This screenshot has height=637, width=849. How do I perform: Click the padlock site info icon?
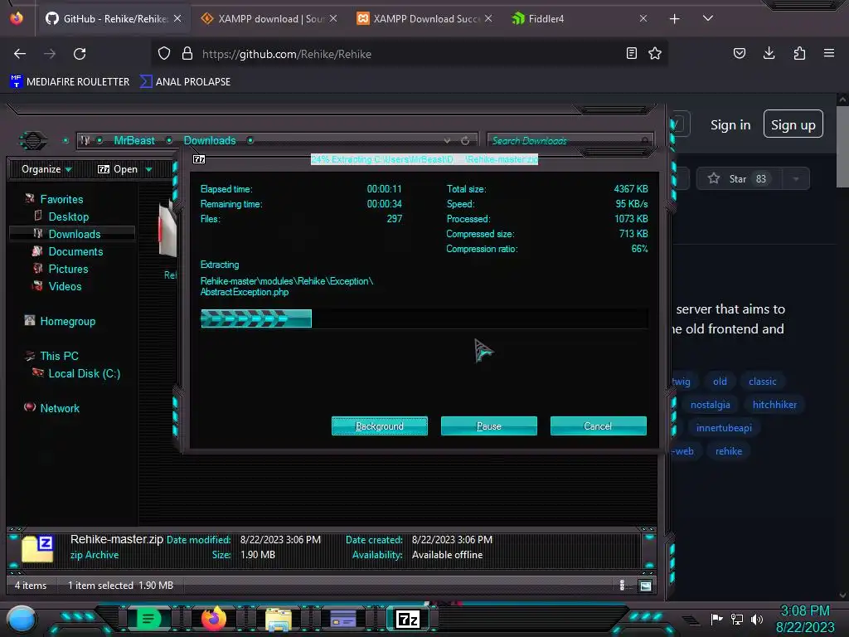click(x=187, y=54)
